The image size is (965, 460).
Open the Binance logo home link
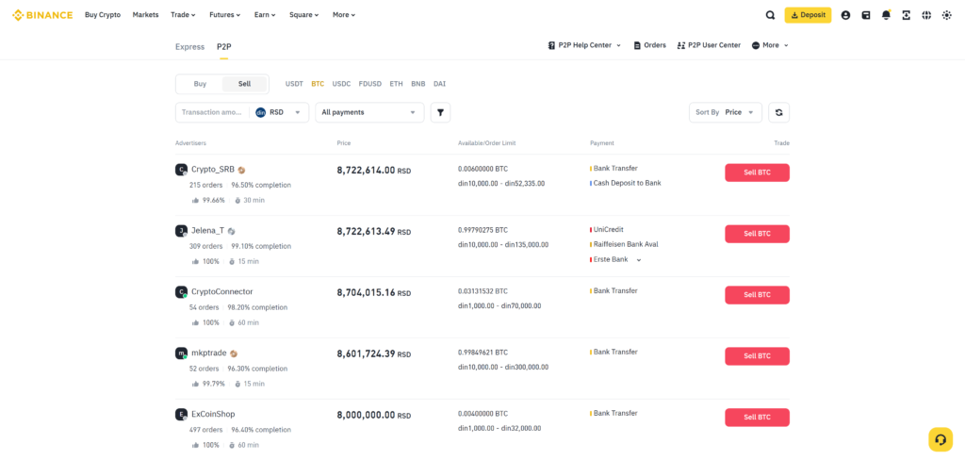[x=42, y=15]
